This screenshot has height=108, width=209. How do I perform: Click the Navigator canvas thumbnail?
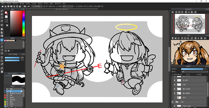point(190,24)
